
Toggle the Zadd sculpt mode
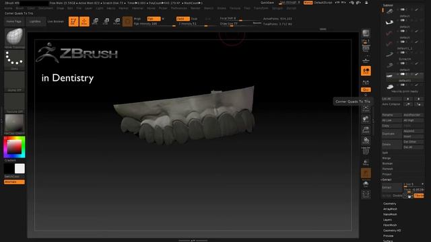(x=183, y=19)
